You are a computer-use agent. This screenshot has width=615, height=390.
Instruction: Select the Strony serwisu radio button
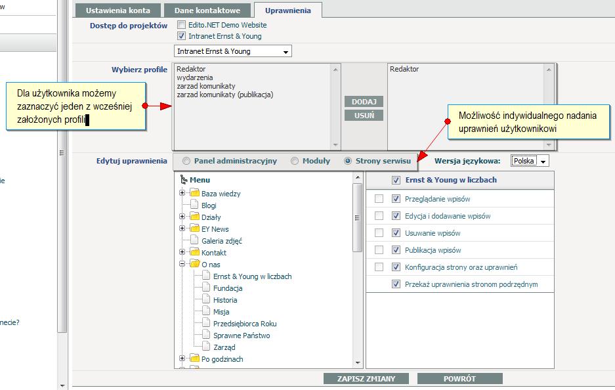coord(347,161)
